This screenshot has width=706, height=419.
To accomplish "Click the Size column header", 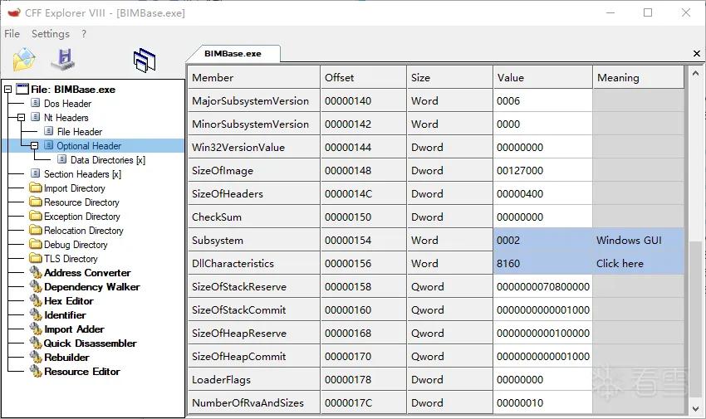I will pos(450,77).
